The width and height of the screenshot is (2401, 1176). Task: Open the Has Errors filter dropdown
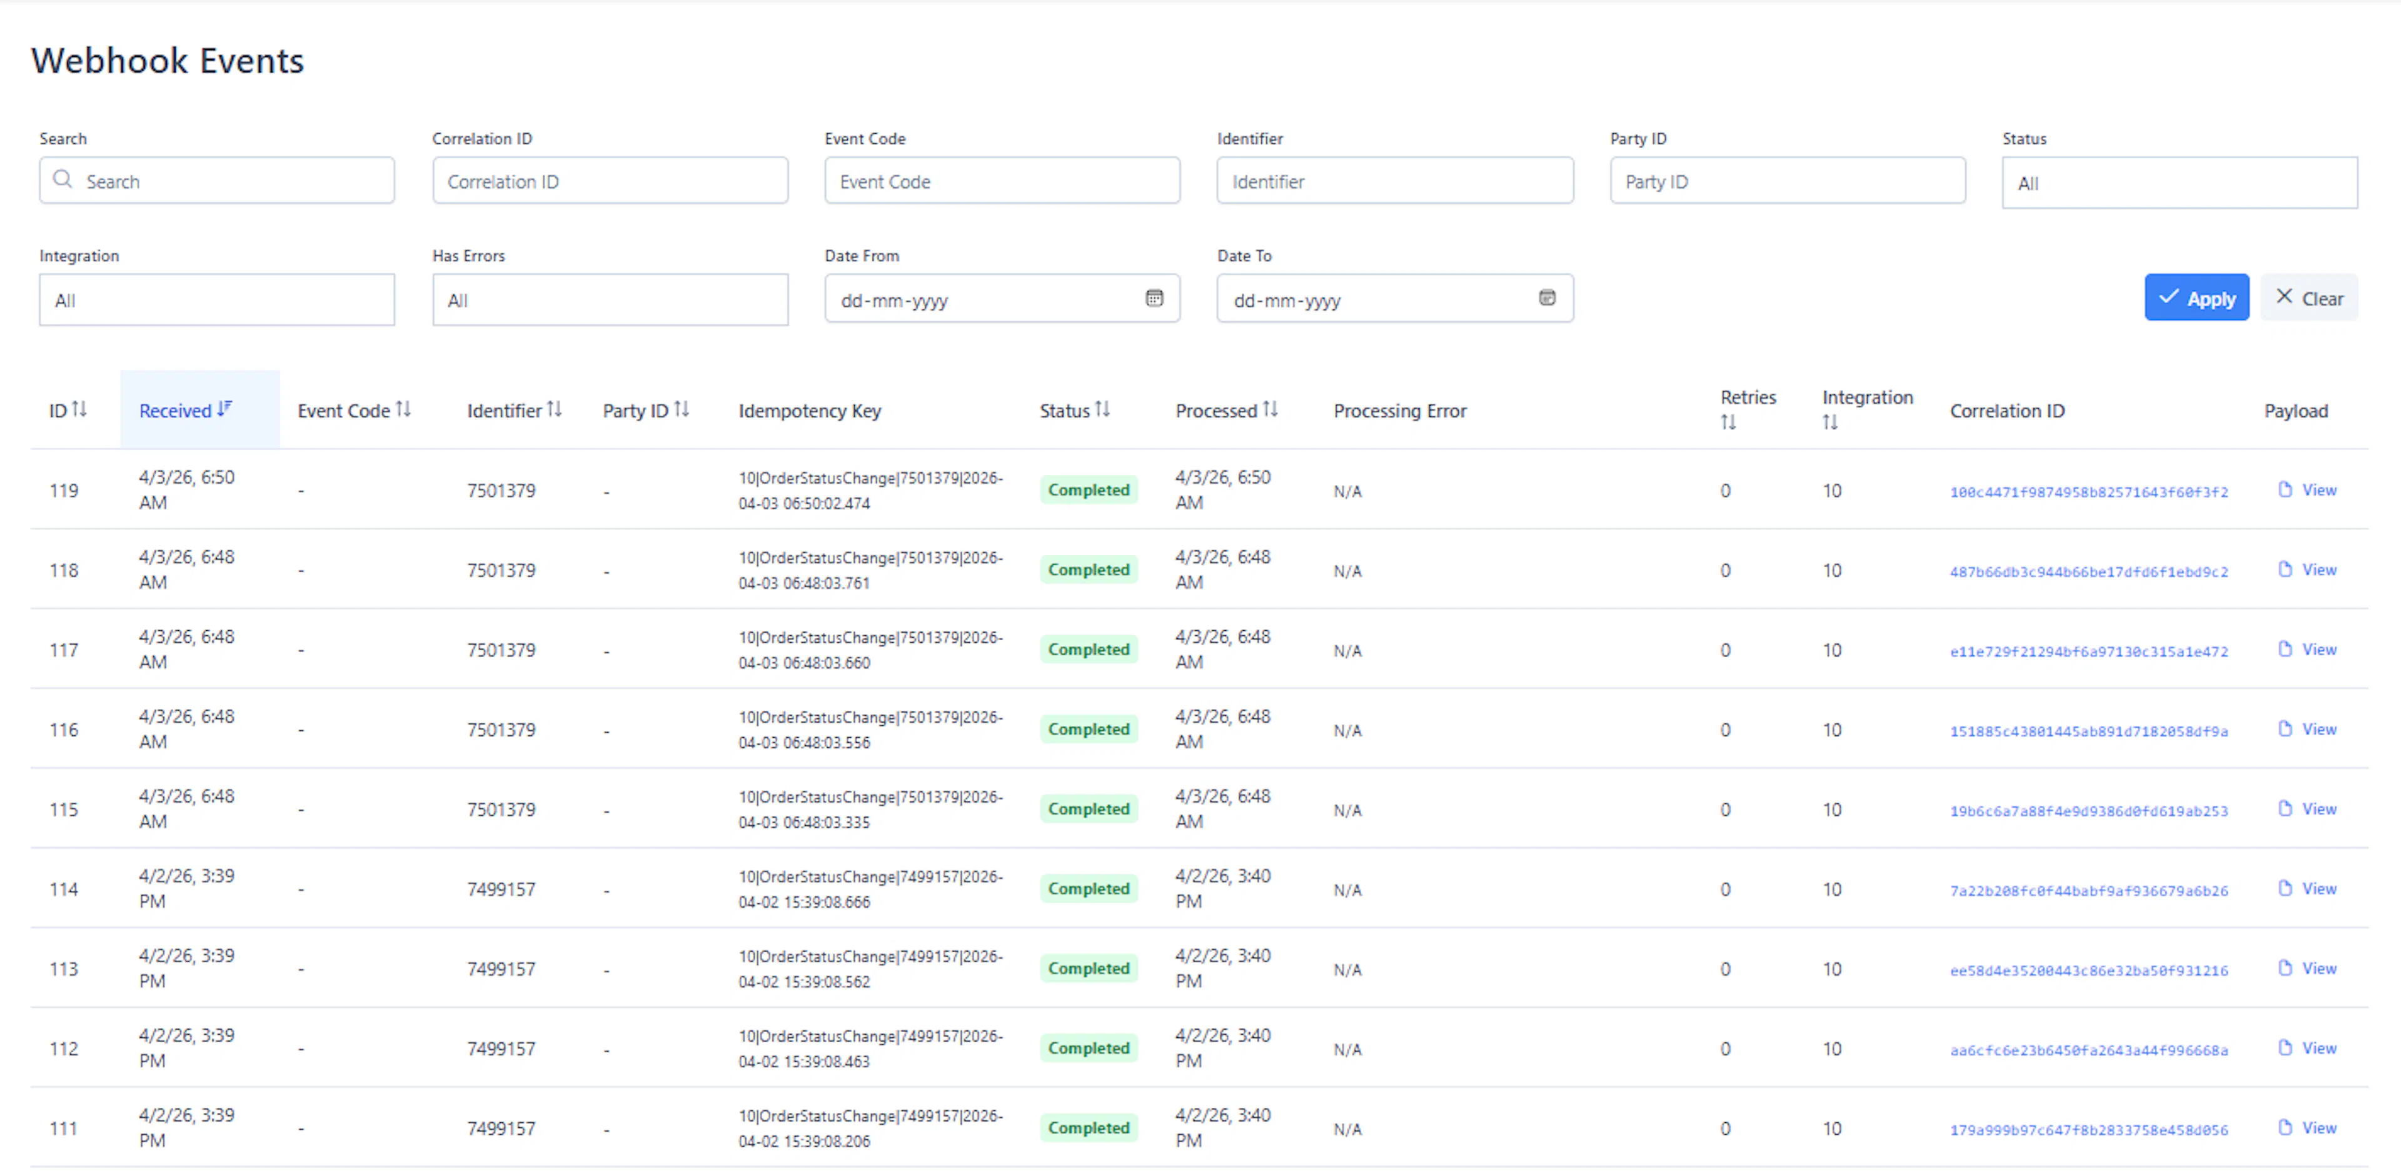610,299
